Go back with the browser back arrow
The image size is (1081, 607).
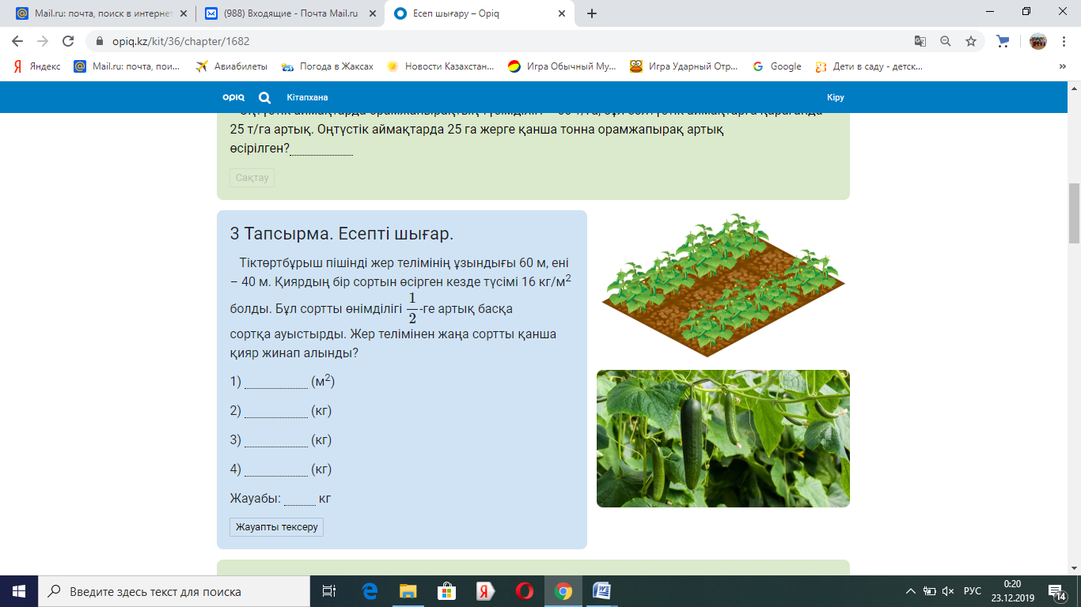[x=17, y=41]
